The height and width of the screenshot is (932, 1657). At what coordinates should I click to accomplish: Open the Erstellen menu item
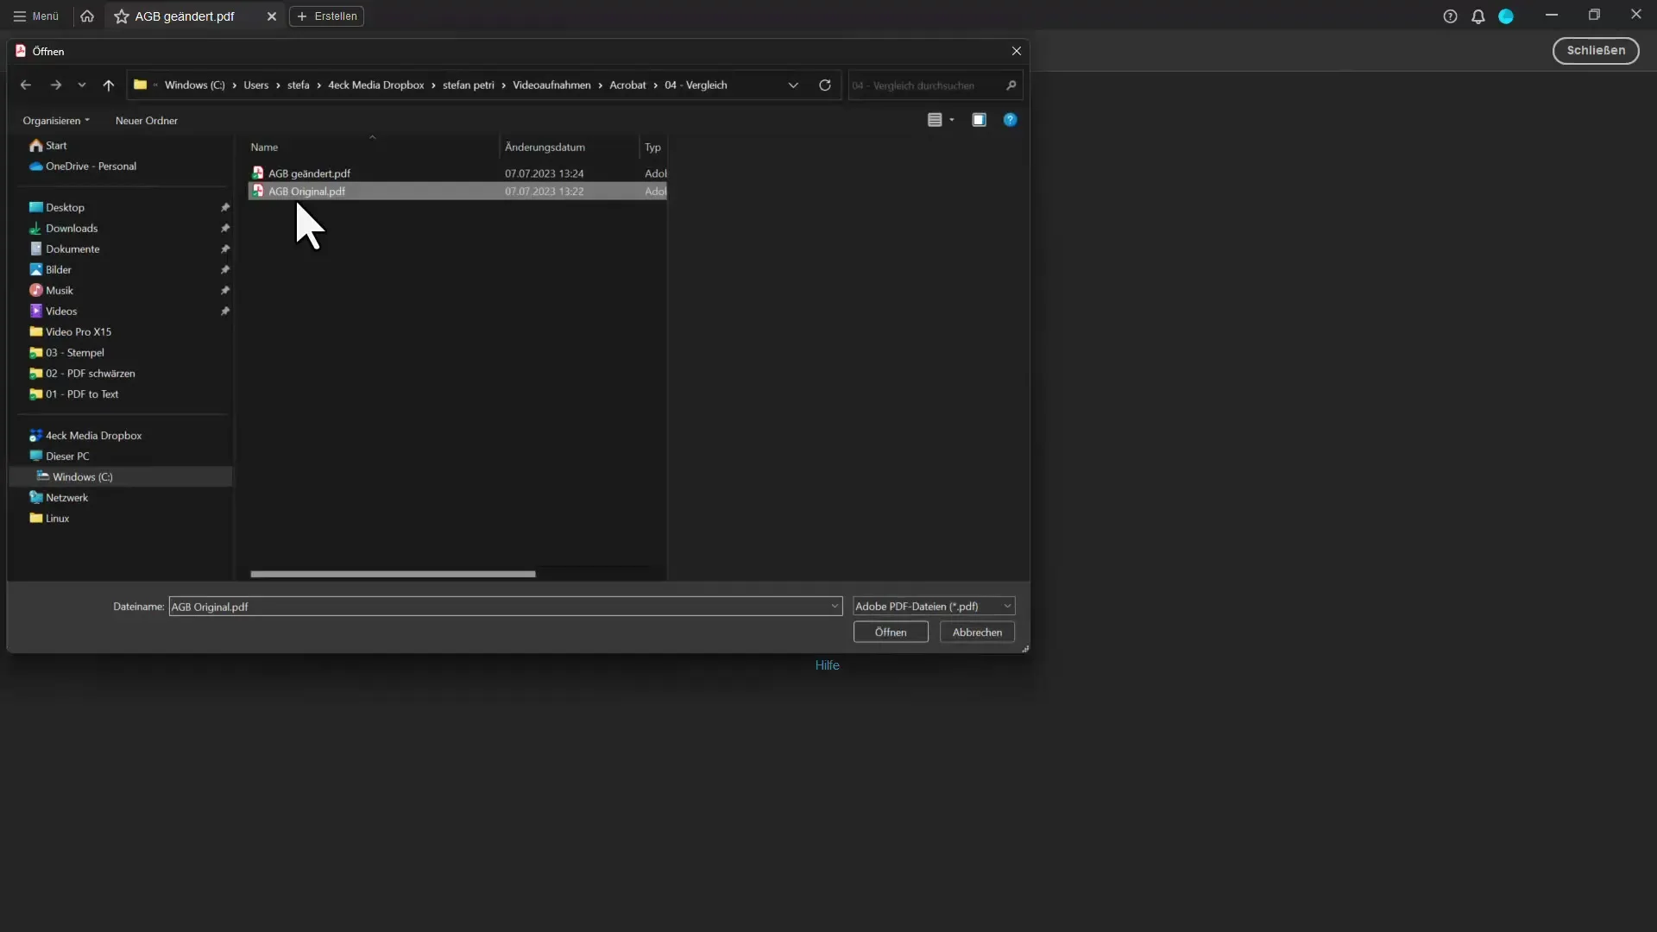pyautogui.click(x=328, y=16)
